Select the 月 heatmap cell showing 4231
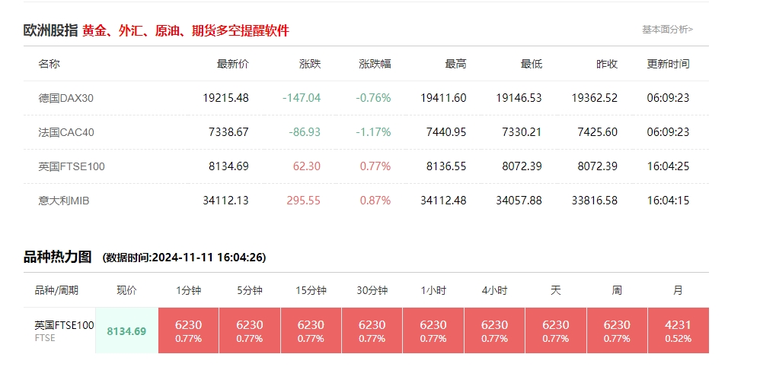 coord(678,330)
